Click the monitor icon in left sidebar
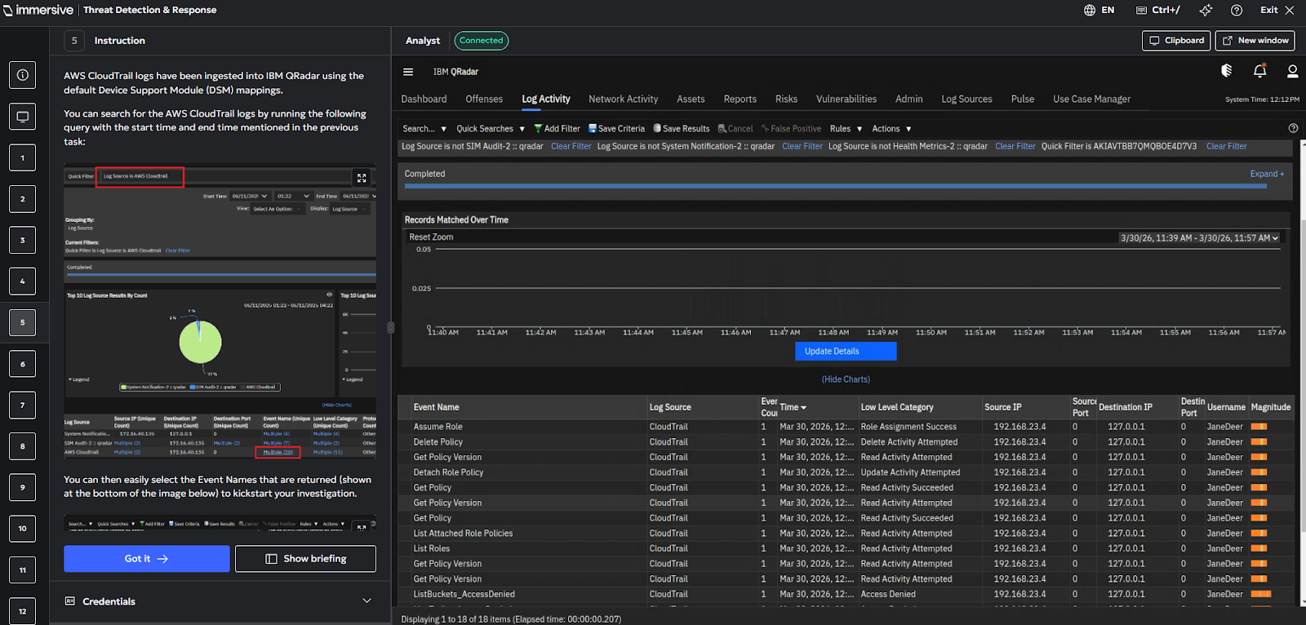The image size is (1306, 625). click(x=22, y=117)
